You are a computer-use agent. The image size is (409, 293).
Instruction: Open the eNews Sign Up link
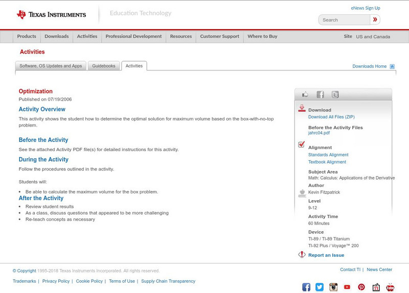pos(366,8)
